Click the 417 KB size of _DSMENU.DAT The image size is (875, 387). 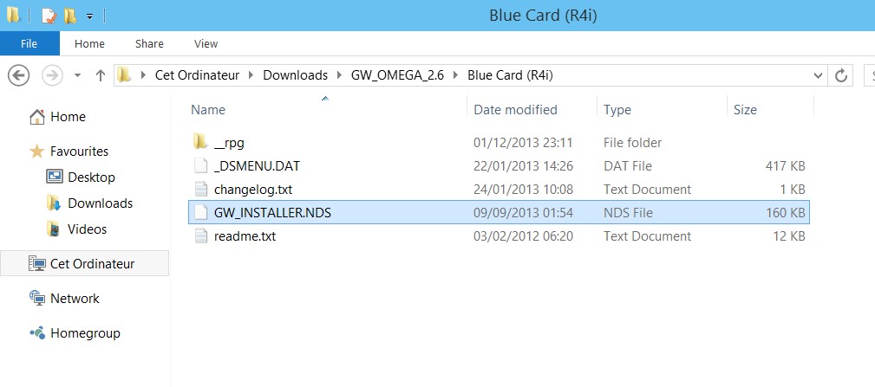click(x=786, y=166)
